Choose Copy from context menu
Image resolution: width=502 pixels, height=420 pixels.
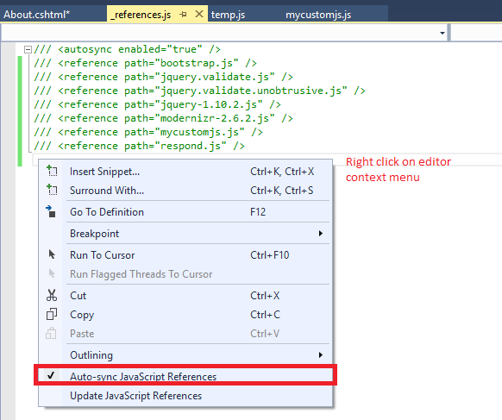[185, 315]
